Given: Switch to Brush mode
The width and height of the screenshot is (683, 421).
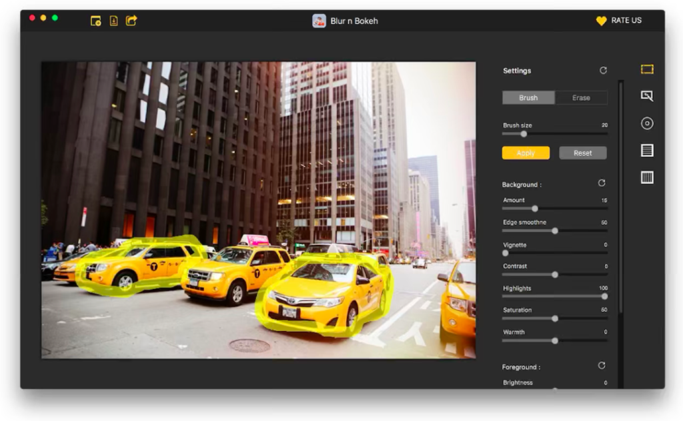Looking at the screenshot, I should 528,97.
